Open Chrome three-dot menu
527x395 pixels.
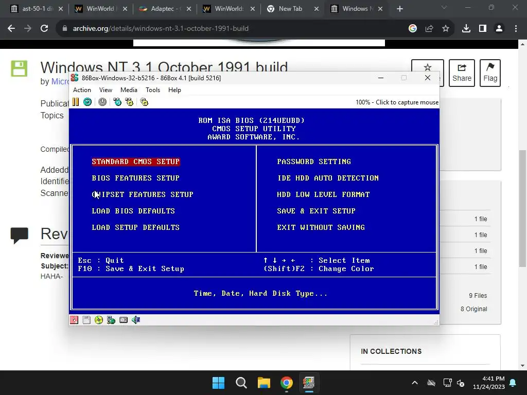[516, 29]
